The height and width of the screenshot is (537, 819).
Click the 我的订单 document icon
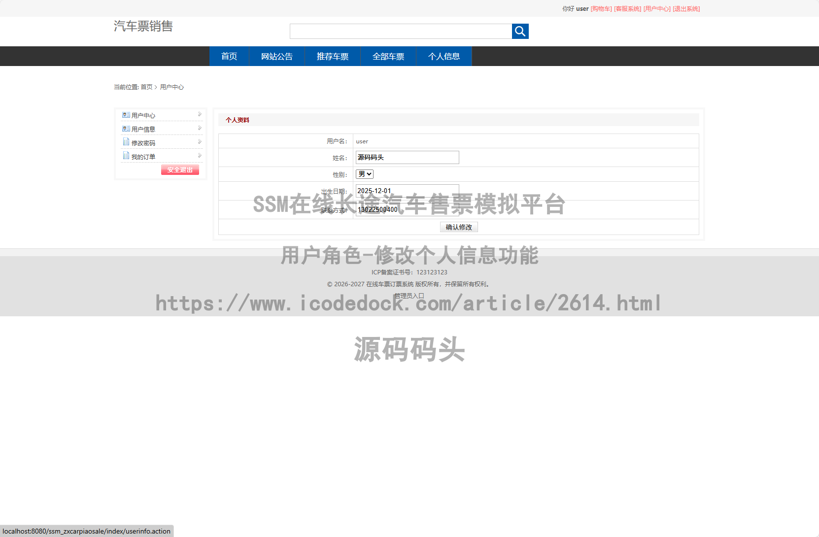click(125, 155)
